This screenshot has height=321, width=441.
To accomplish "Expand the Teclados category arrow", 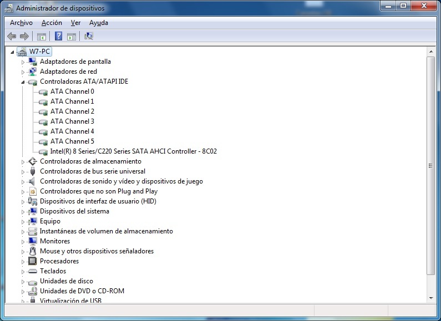I will point(23,272).
